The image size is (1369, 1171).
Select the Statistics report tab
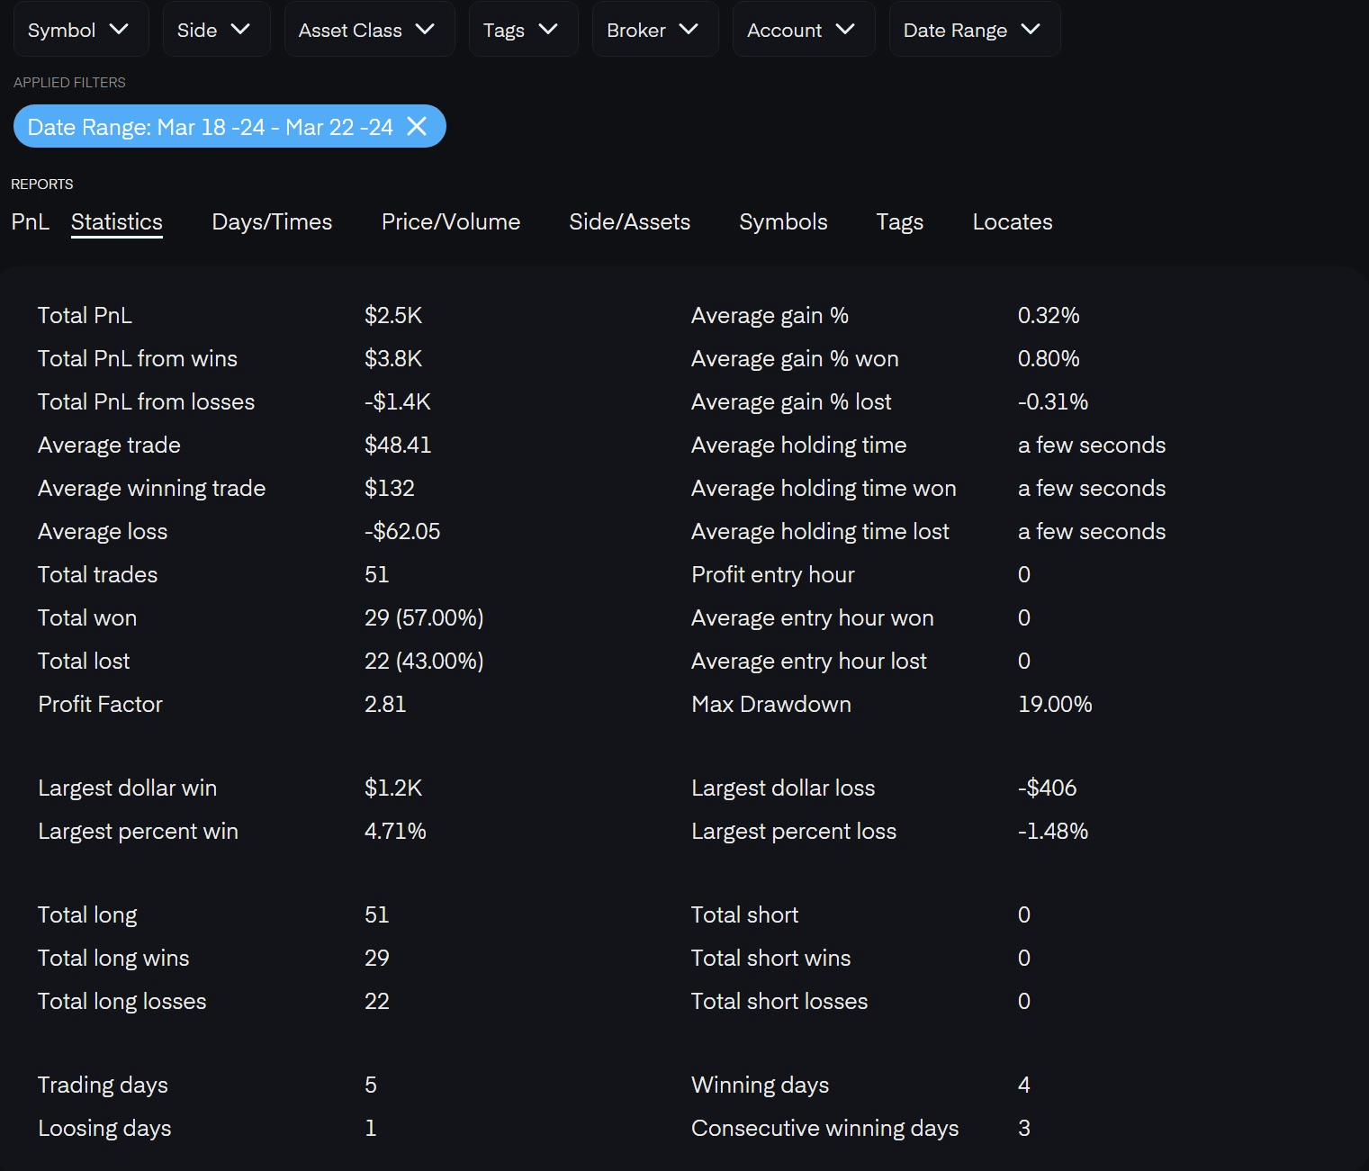(x=117, y=221)
